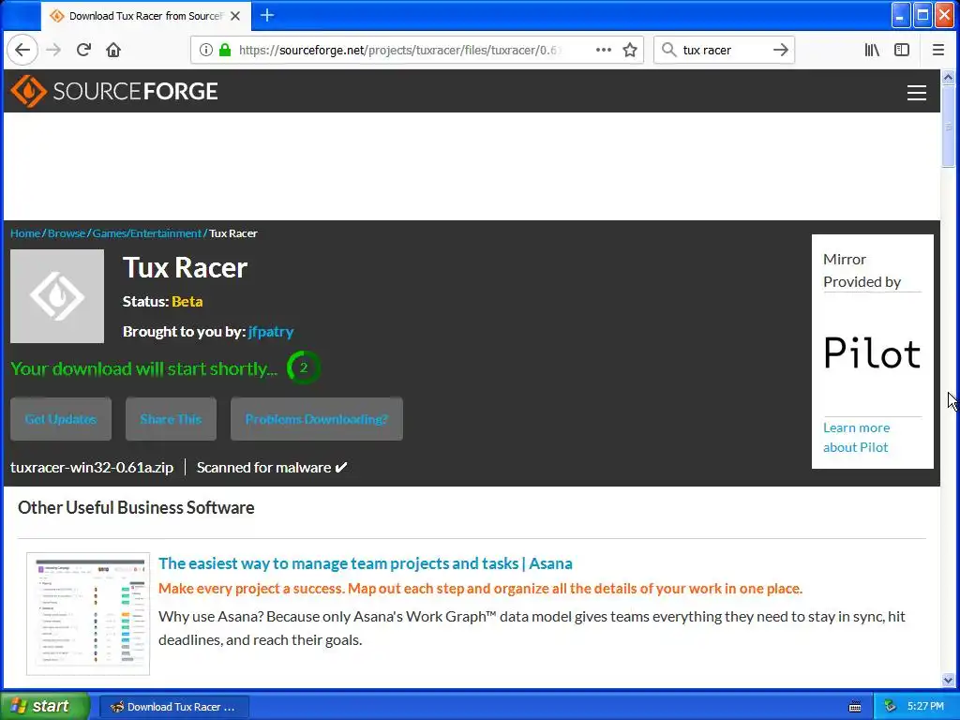This screenshot has width=960, height=720.
Task: Click the Make every project a success line
Action: point(480,589)
